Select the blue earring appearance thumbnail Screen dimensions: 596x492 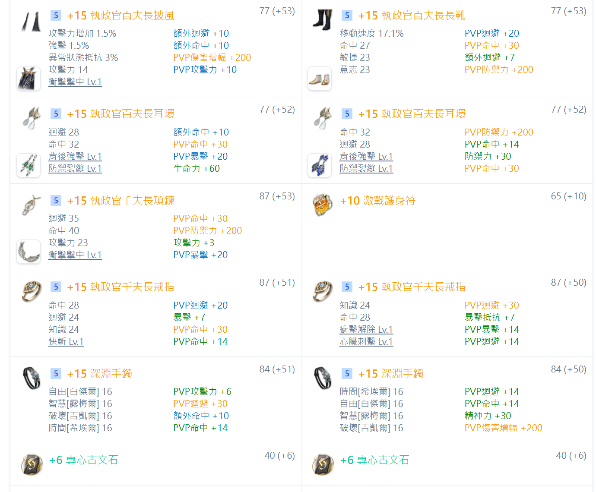320,165
